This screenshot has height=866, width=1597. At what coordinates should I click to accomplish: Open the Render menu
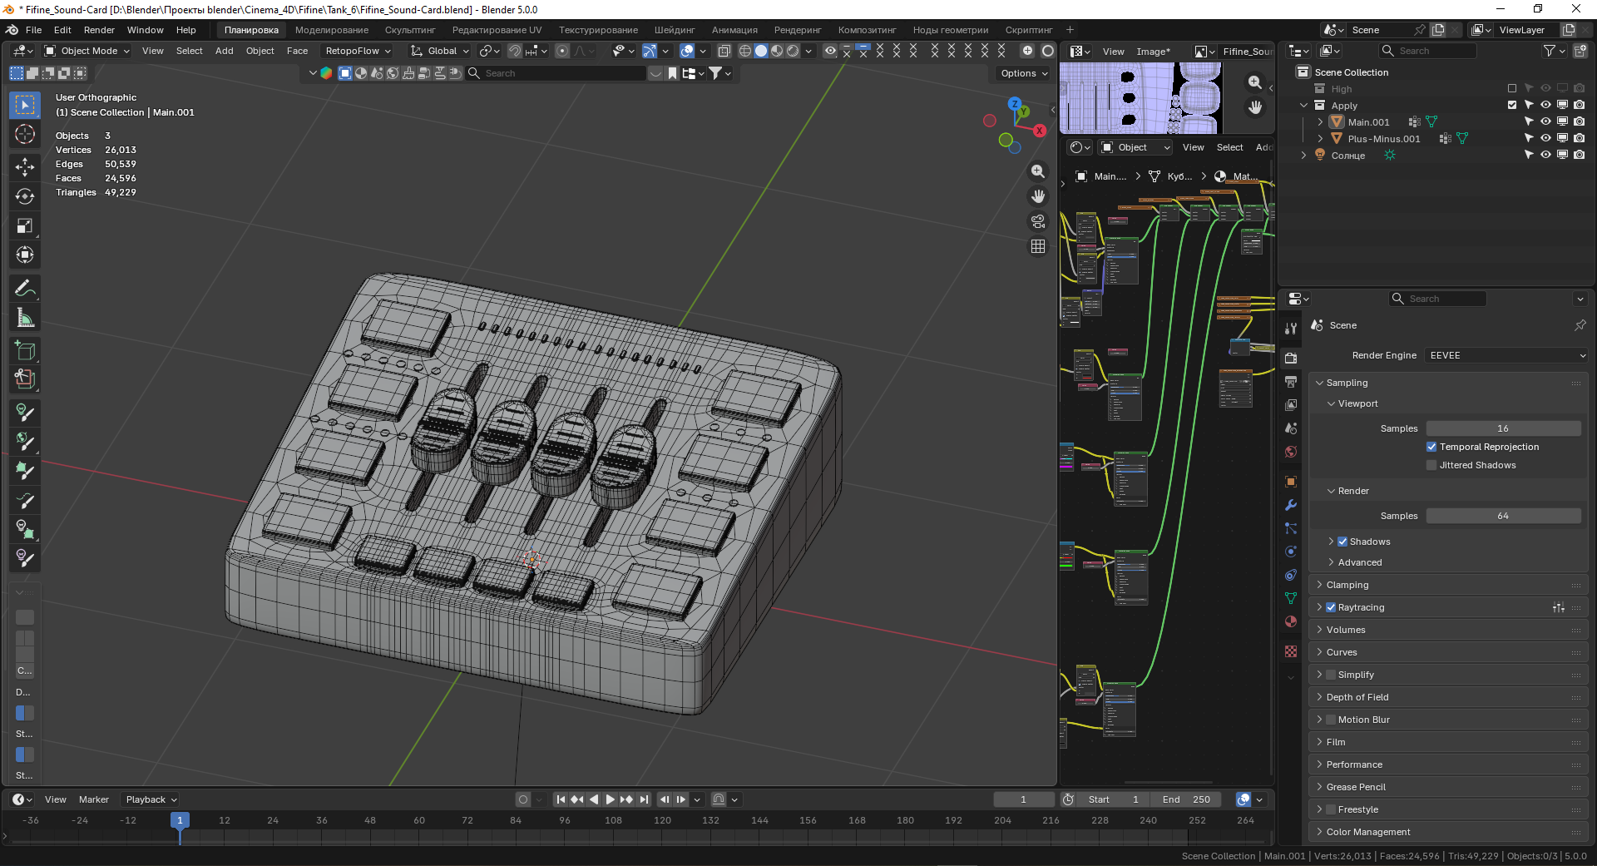(x=99, y=30)
